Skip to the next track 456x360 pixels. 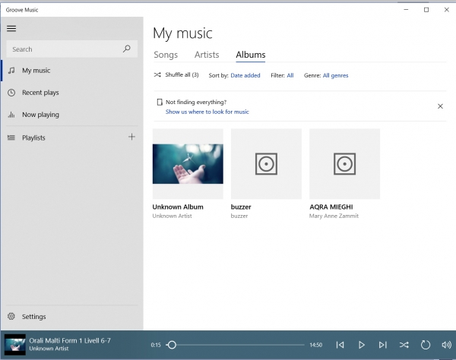(x=383, y=345)
